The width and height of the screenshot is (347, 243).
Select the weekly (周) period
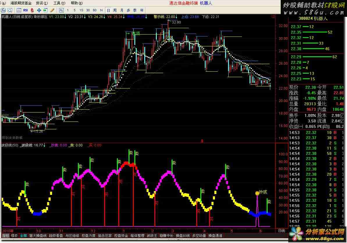click(115, 10)
